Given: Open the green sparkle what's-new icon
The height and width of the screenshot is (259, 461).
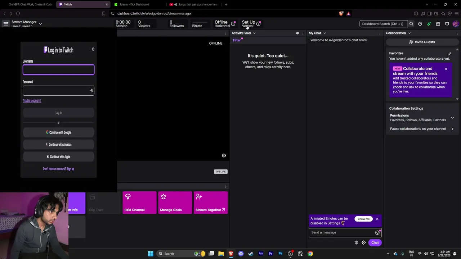Looking at the screenshot, I should point(429,24).
